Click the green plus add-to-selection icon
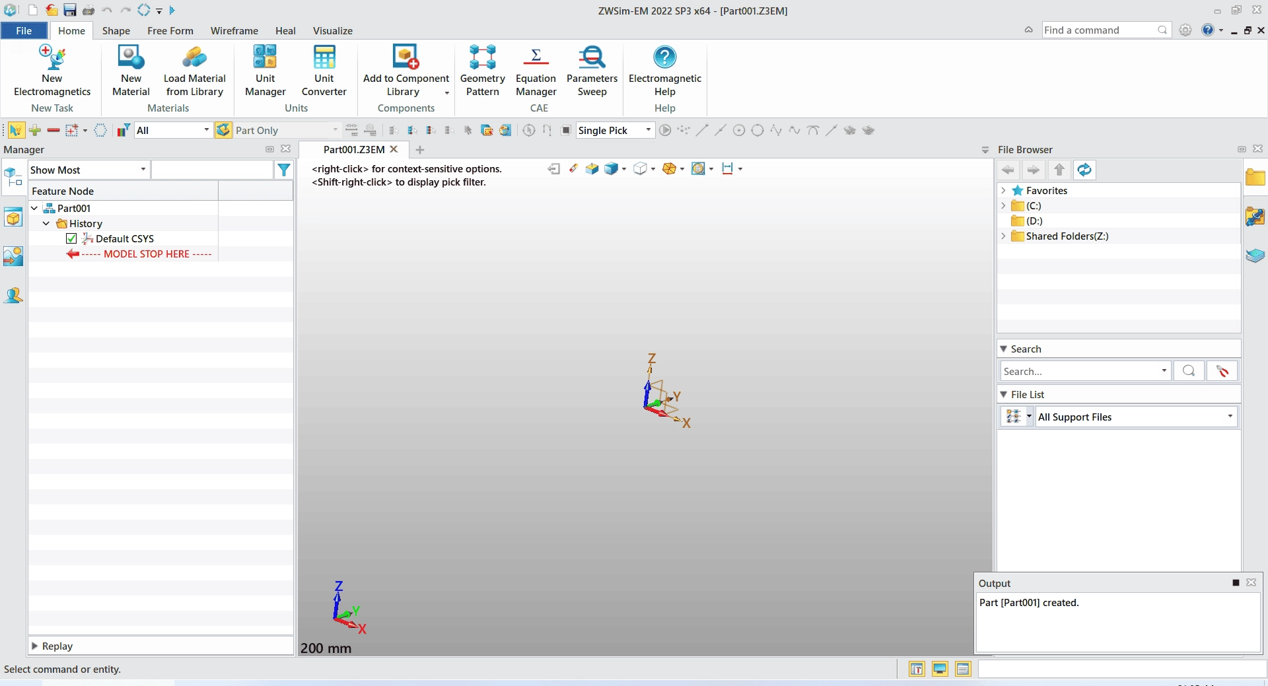This screenshot has width=1268, height=686. [x=35, y=130]
